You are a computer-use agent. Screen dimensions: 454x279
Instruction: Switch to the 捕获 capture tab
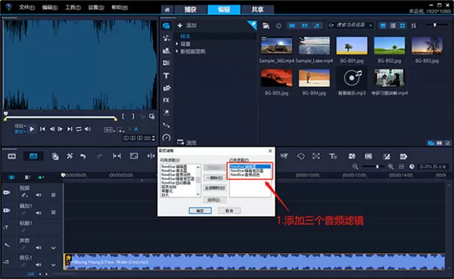(191, 10)
